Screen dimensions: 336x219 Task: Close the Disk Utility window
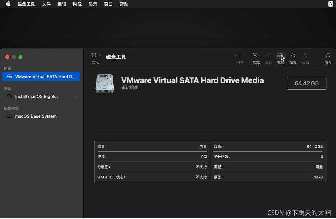pyautogui.click(x=7, y=57)
